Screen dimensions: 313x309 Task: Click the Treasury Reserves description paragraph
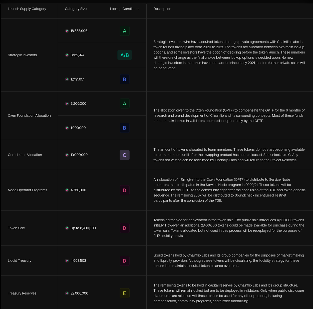[229, 293]
